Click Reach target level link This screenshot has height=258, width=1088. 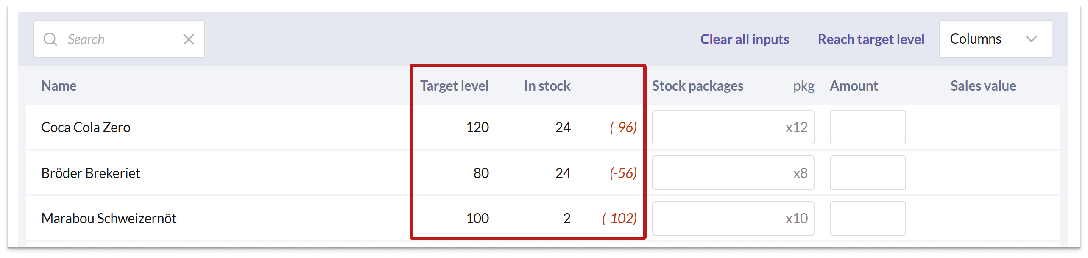point(871,39)
